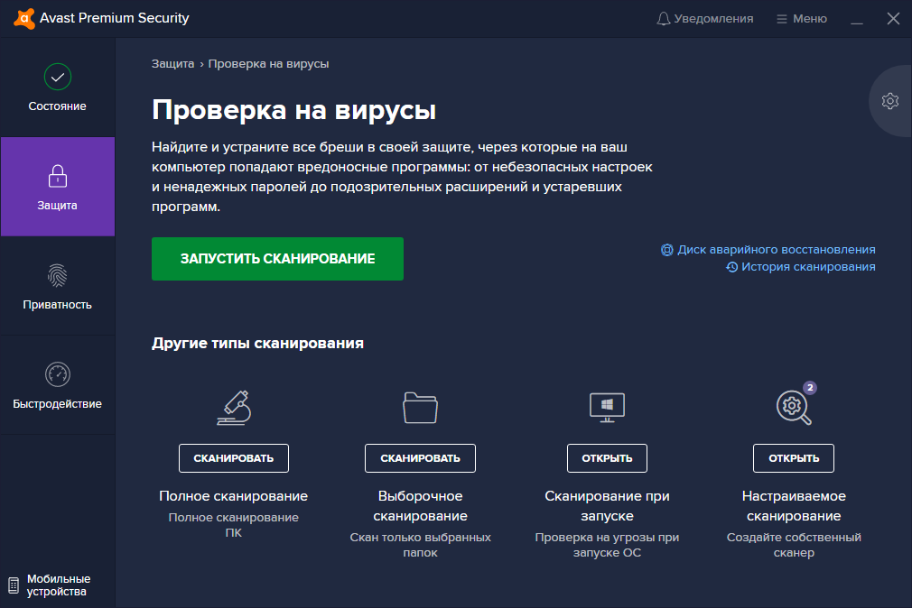The width and height of the screenshot is (912, 608).
Task: Open Приватность fingerprint tab
Action: (x=58, y=286)
